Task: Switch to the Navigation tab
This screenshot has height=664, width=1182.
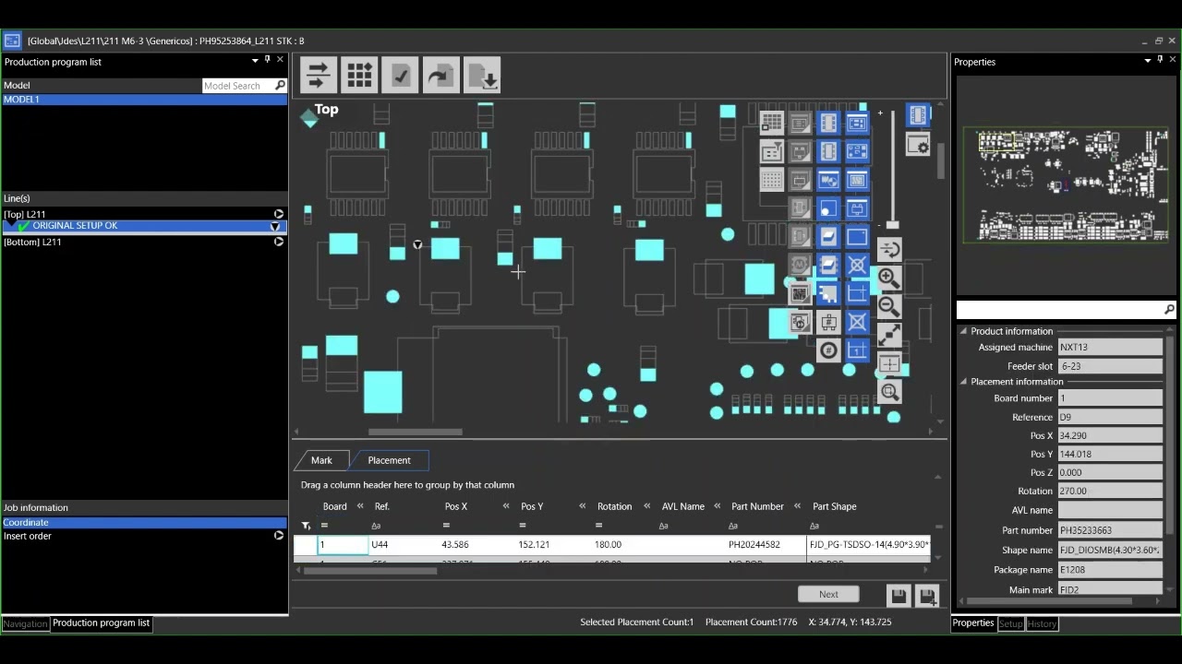Action: click(x=25, y=623)
